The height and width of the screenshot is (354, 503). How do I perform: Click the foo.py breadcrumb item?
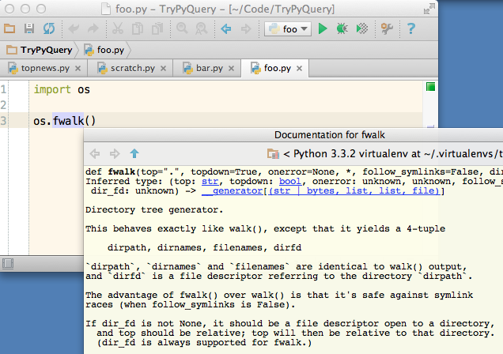[104, 50]
